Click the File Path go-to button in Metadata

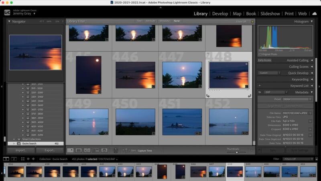(x=310, y=121)
